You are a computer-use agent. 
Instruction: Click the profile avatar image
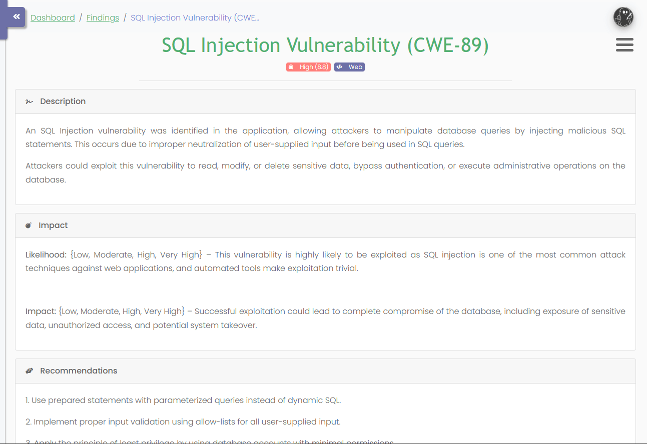[623, 16]
